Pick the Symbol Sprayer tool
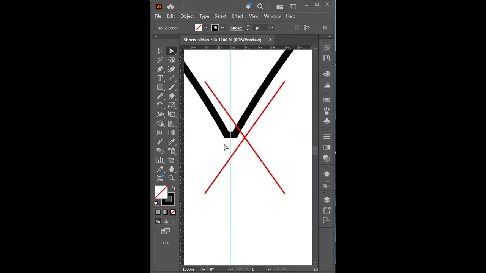Screen dimensions: 486x273 (x=172, y=151)
